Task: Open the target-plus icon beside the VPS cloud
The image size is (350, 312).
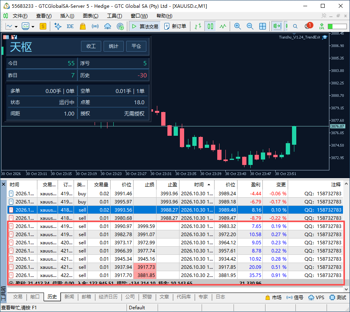Action: (x=120, y=26)
